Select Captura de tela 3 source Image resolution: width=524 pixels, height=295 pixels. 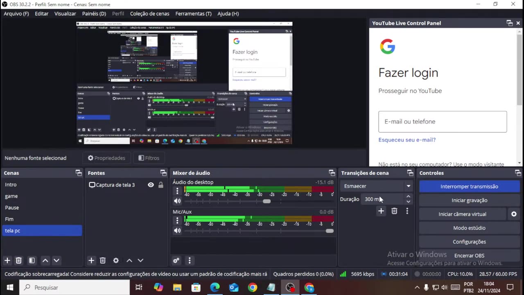point(115,185)
